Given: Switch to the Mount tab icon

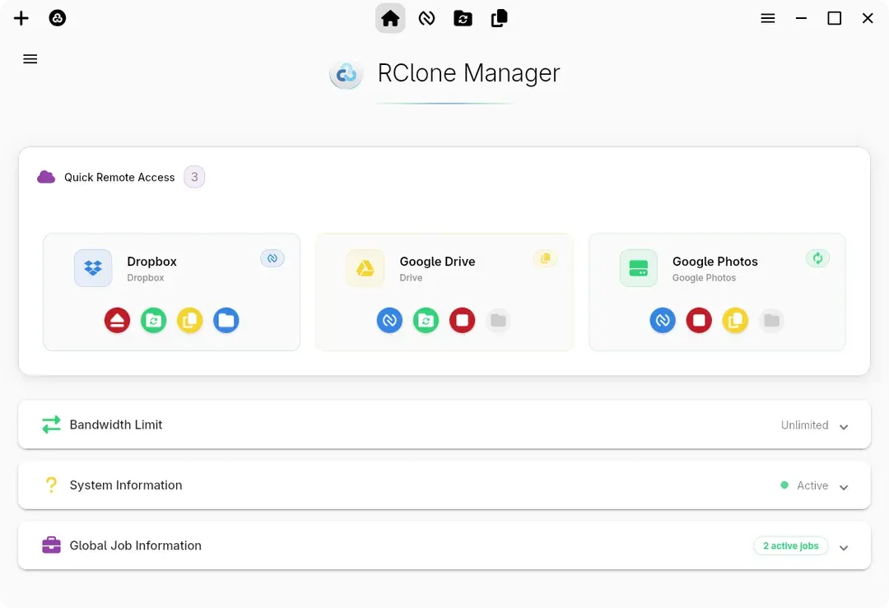Looking at the screenshot, I should 426,18.
